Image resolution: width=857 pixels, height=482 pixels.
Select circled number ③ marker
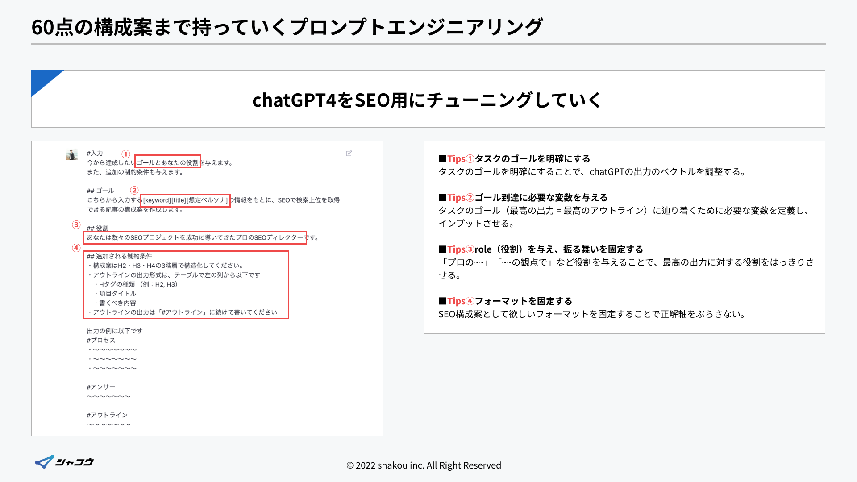[x=76, y=225]
